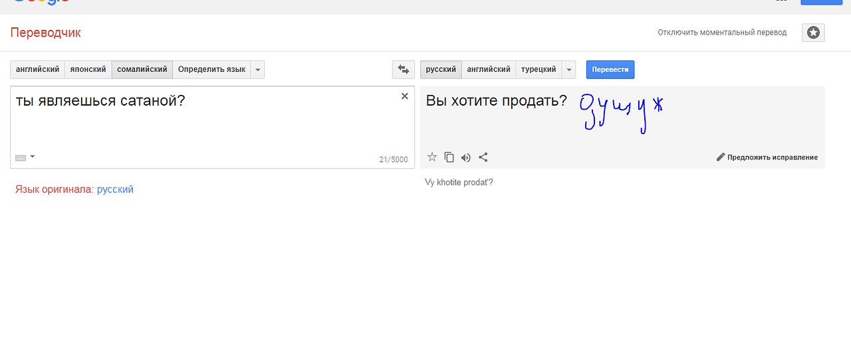851x348 pixels.
Task: Save translation with the star icon
Action: click(x=432, y=157)
